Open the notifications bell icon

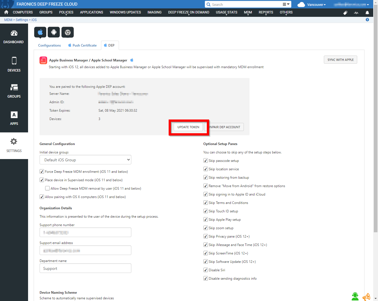pos(367,13)
